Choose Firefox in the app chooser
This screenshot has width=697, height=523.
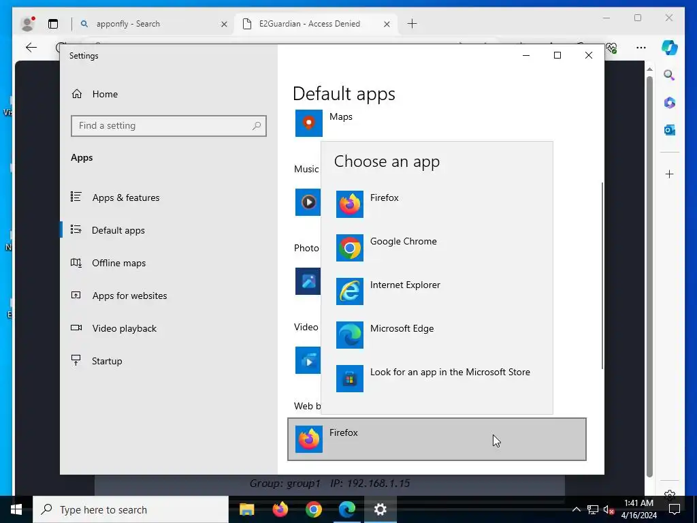pyautogui.click(x=437, y=204)
